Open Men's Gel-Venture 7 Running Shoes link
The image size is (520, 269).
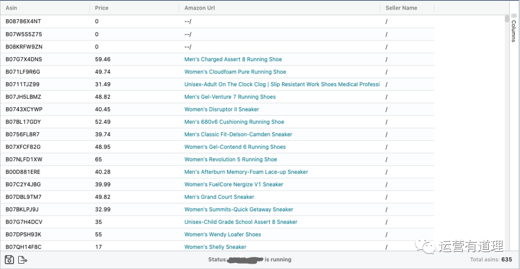click(x=230, y=97)
